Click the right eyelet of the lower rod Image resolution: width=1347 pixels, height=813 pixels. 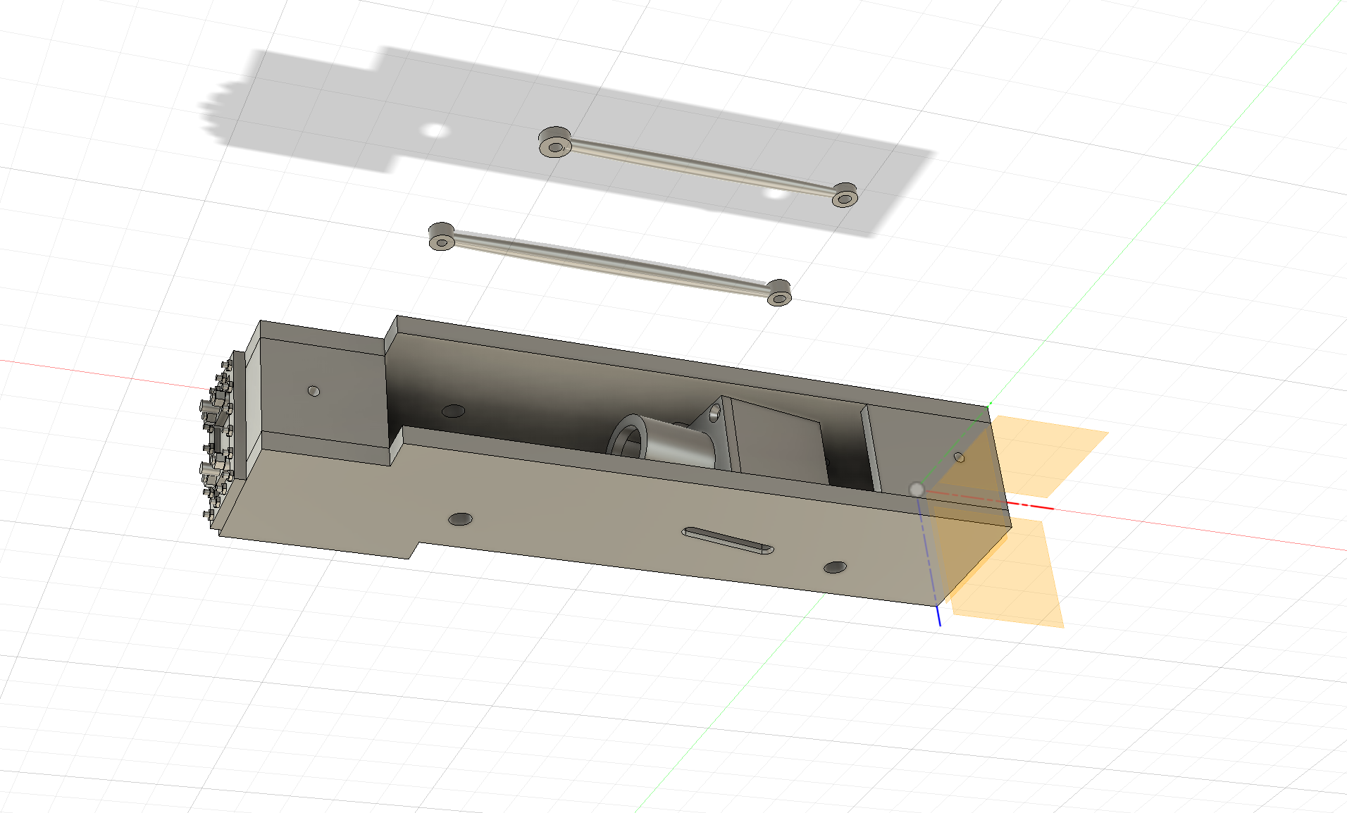tap(779, 293)
